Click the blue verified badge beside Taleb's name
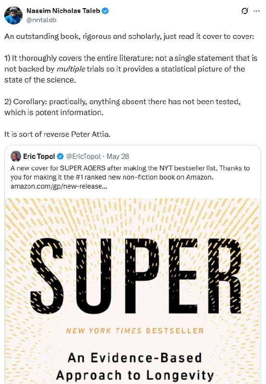 pyautogui.click(x=105, y=11)
